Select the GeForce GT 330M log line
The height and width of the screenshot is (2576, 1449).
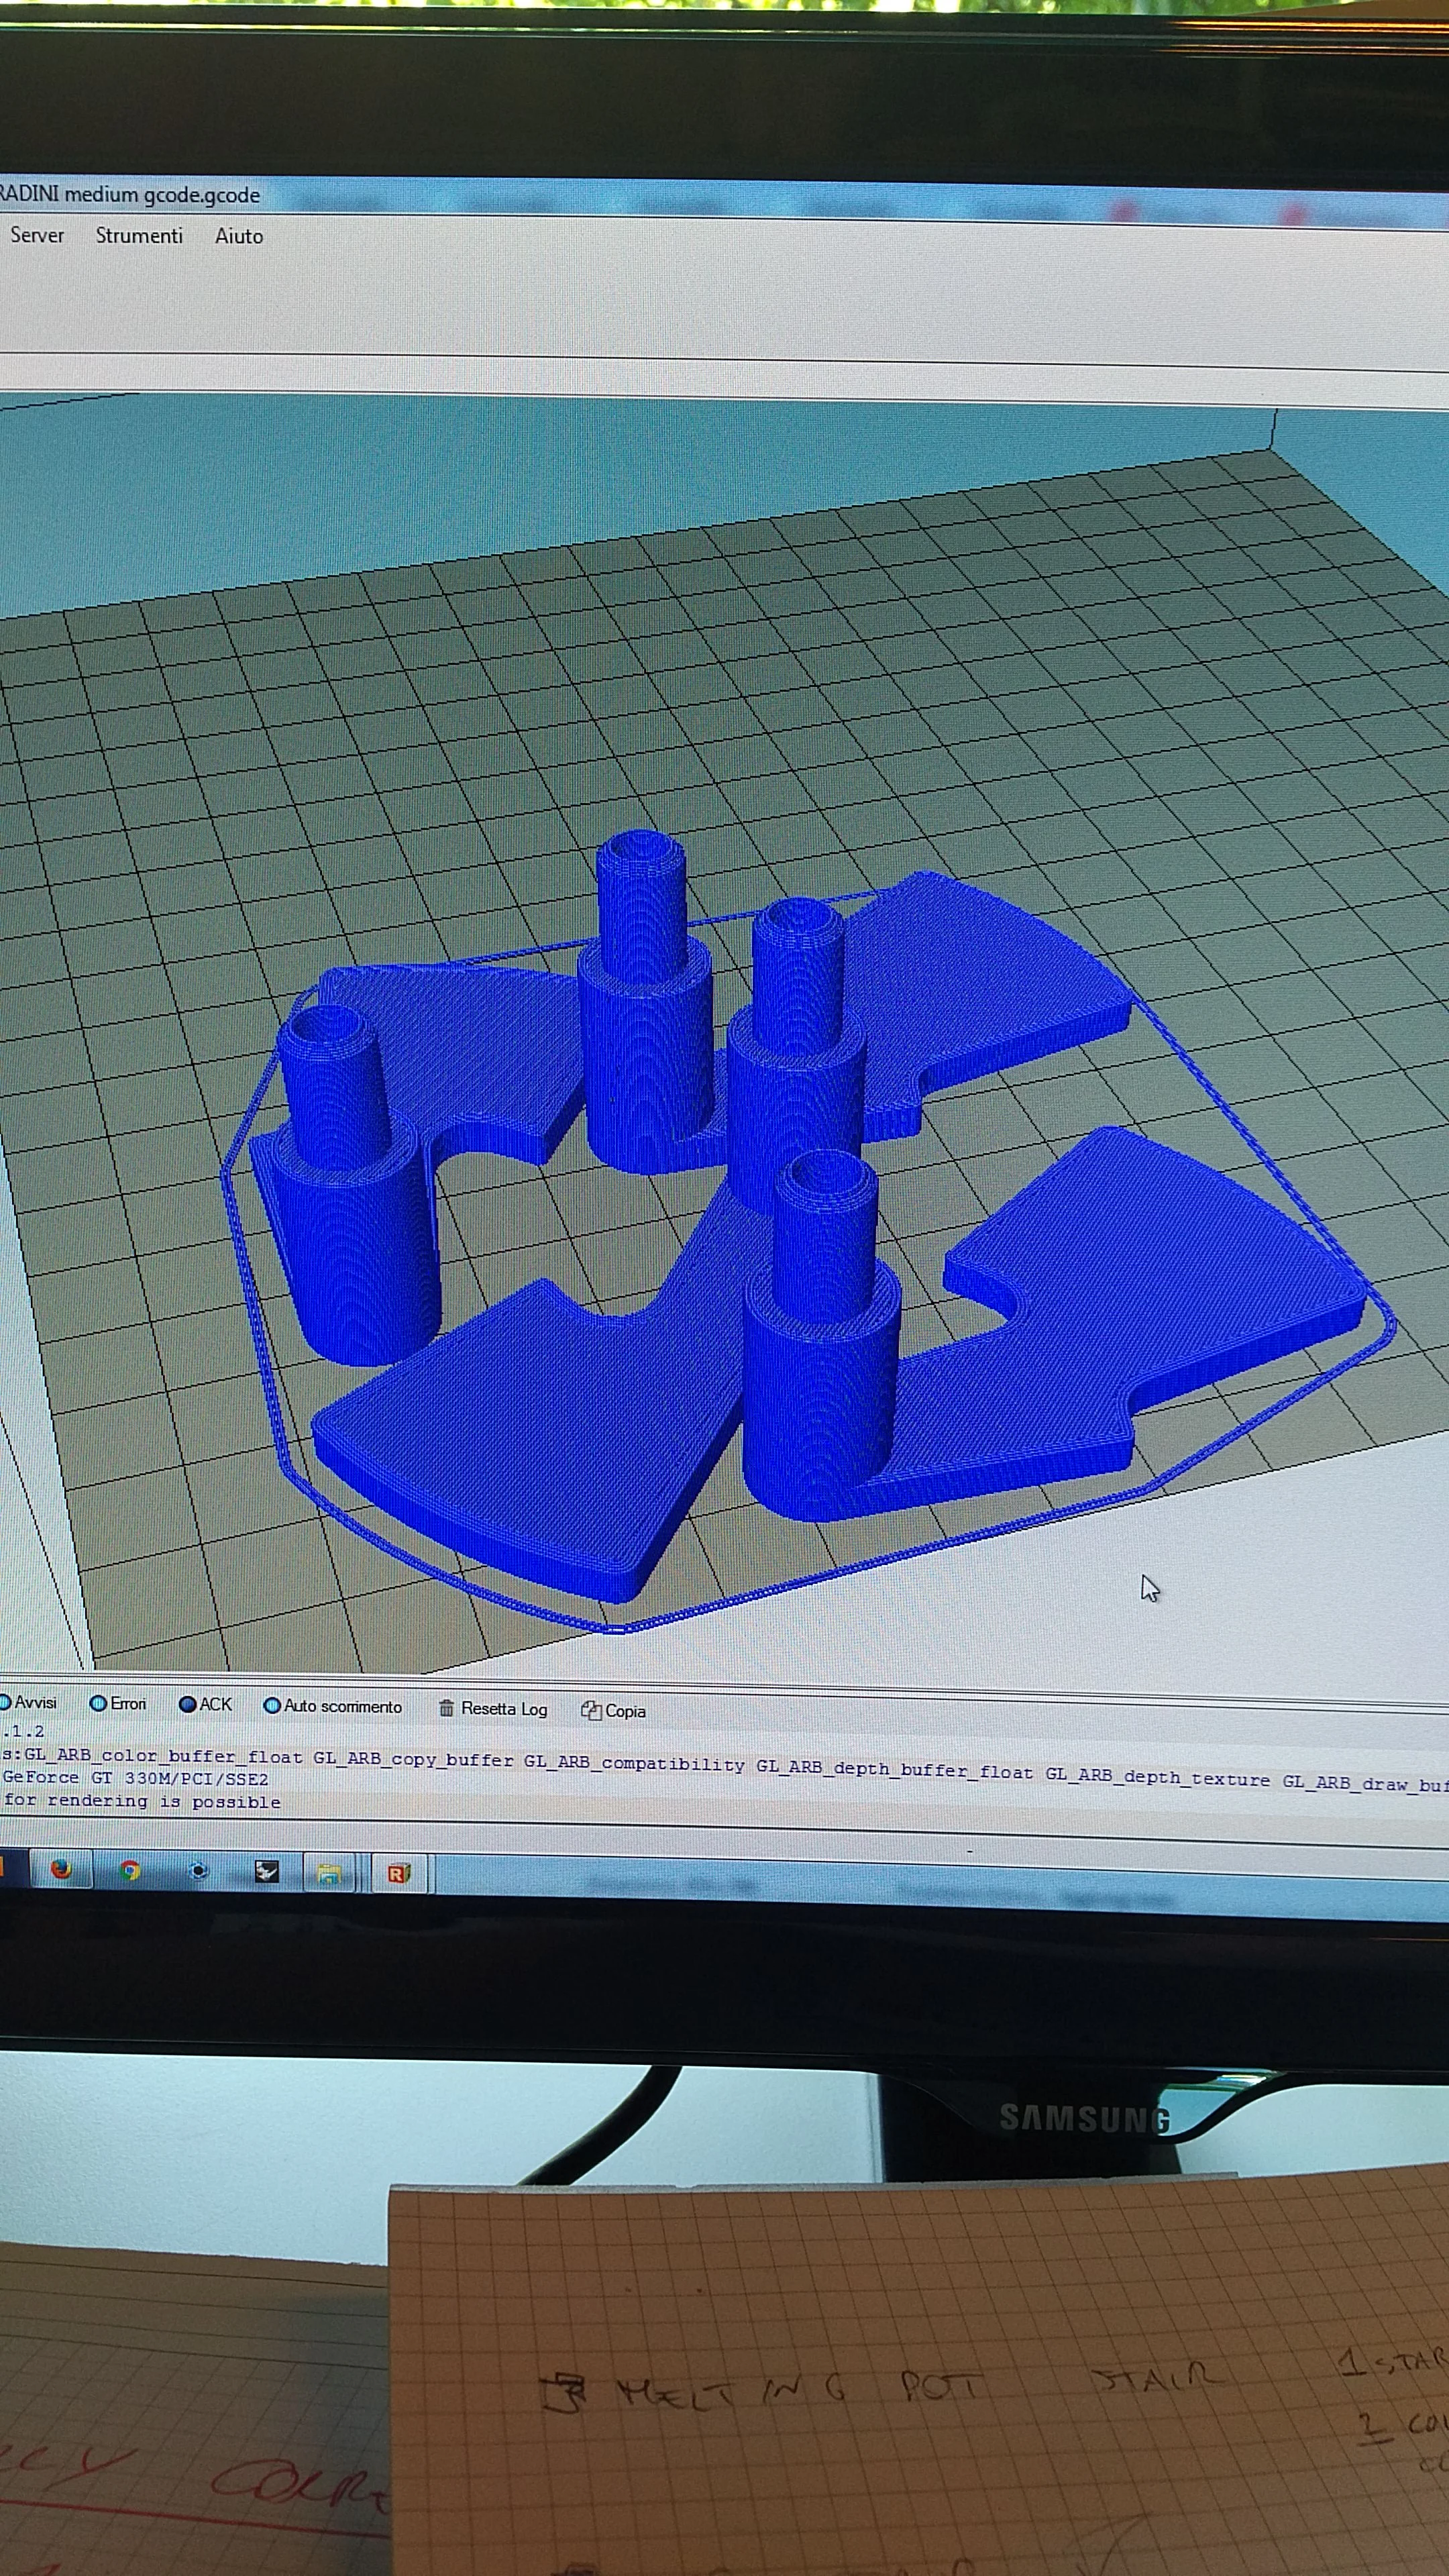(x=136, y=1778)
